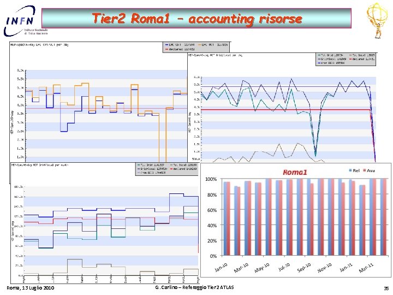
Task: Click the "0%" label in Roma1 chart
Action: [x=213, y=256]
